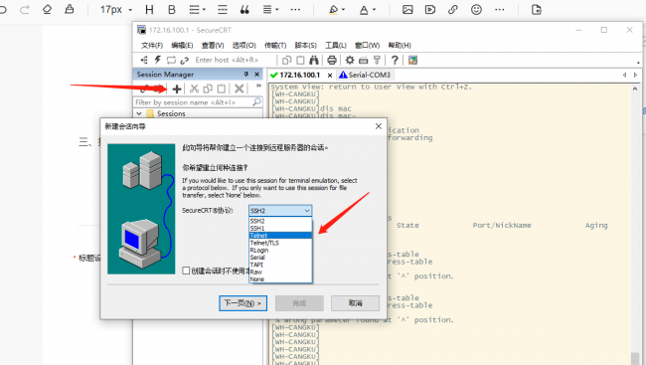The width and height of the screenshot is (646, 365).
Task: Open the 文件(F) menu
Action: tap(152, 46)
